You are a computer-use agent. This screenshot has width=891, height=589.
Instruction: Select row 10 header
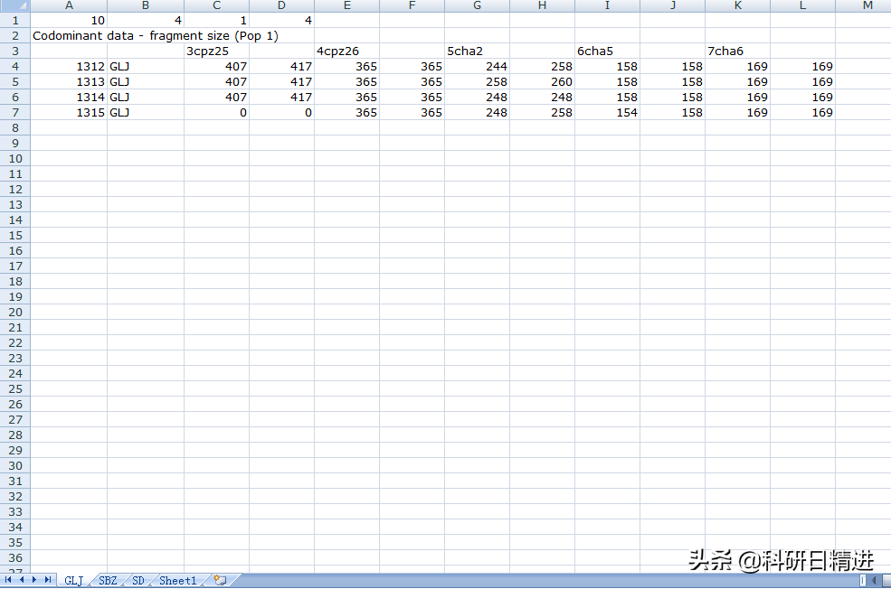tap(15, 158)
